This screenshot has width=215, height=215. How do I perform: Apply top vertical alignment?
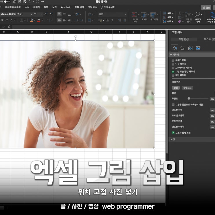[x=59, y=14]
